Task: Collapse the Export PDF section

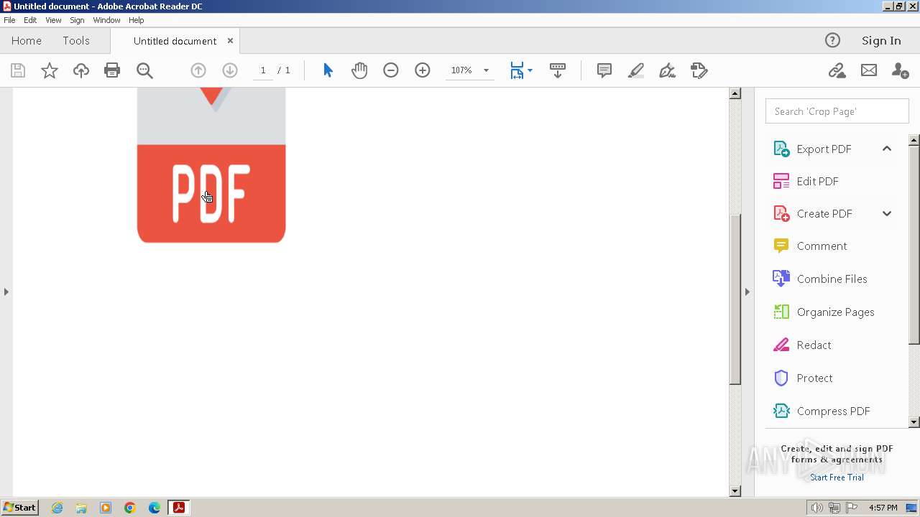Action: [887, 149]
